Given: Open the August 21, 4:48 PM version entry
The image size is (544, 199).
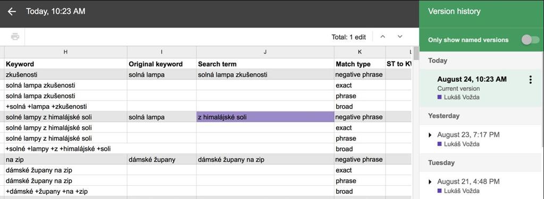Looking at the screenshot, I should [x=468, y=181].
